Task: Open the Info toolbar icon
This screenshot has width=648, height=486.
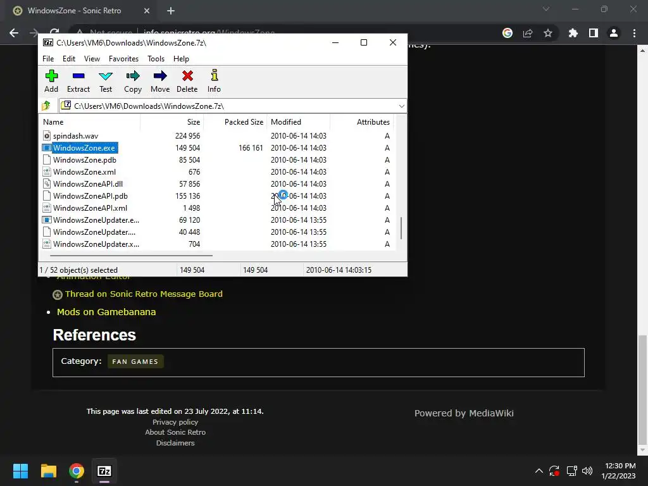Action: [x=214, y=76]
